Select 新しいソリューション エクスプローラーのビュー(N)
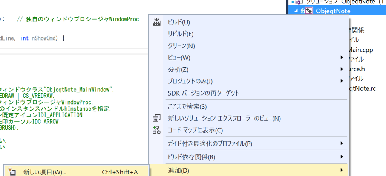The height and width of the screenshot is (176, 386). point(249,118)
